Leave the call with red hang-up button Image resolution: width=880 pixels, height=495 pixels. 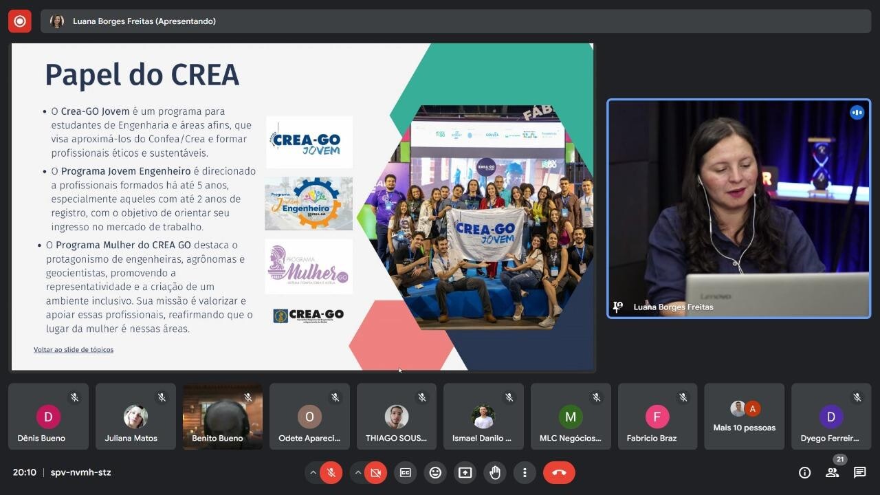click(x=559, y=472)
